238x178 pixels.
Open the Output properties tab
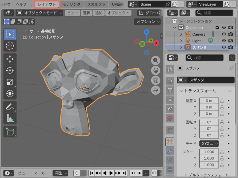pyautogui.click(x=170, y=90)
